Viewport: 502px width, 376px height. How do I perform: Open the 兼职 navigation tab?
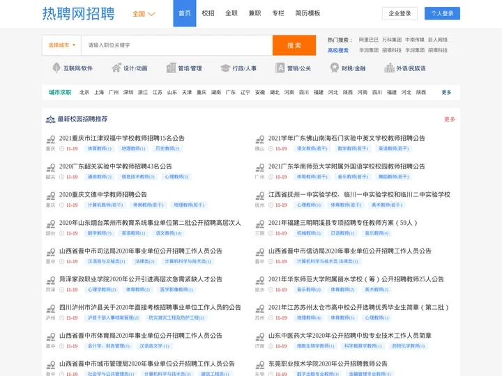point(255,13)
